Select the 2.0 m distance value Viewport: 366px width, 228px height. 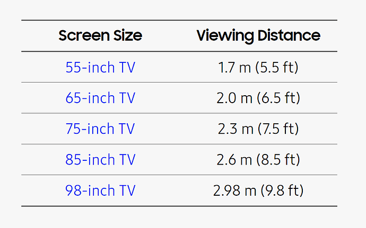tap(234, 98)
